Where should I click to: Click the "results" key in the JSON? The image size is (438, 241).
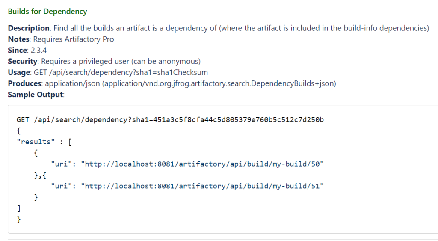pos(33,142)
